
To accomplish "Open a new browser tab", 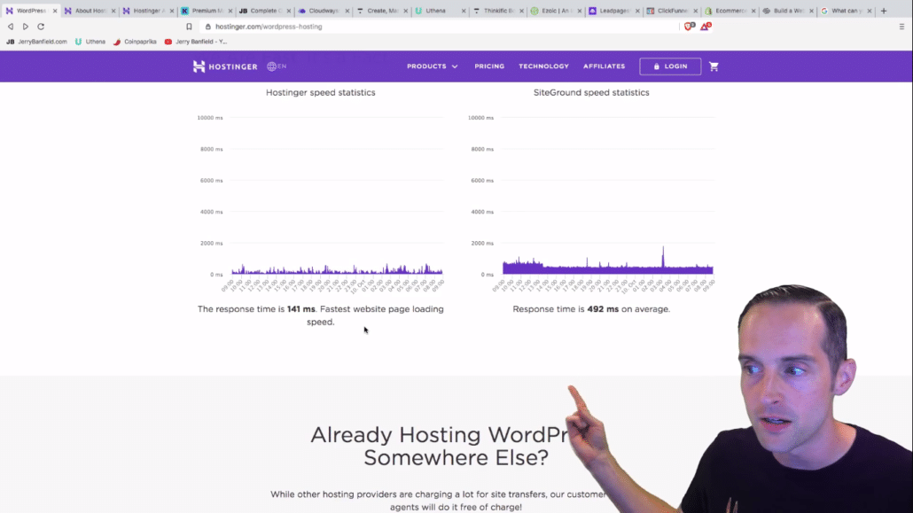I will point(883,11).
